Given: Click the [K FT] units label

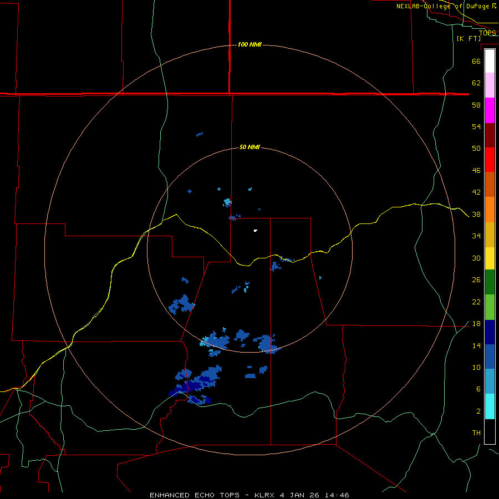Looking at the screenshot, I should click(469, 38).
